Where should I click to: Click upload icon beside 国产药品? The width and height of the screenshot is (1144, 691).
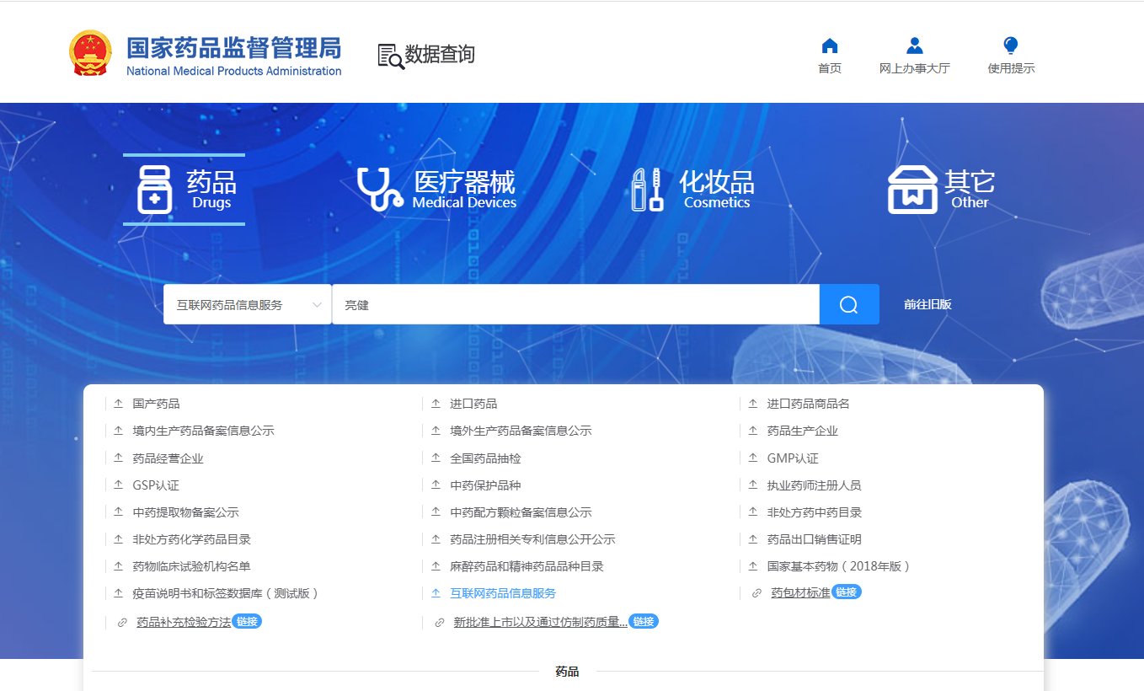118,404
